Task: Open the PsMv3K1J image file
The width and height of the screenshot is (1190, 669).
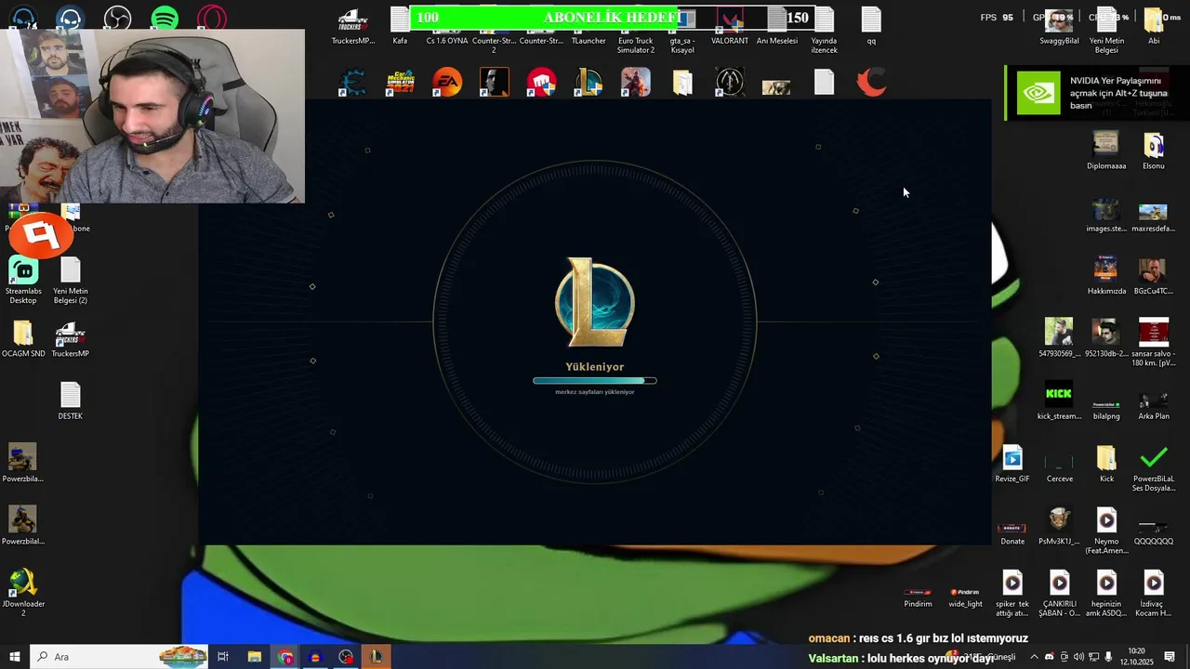Action: pyautogui.click(x=1059, y=525)
